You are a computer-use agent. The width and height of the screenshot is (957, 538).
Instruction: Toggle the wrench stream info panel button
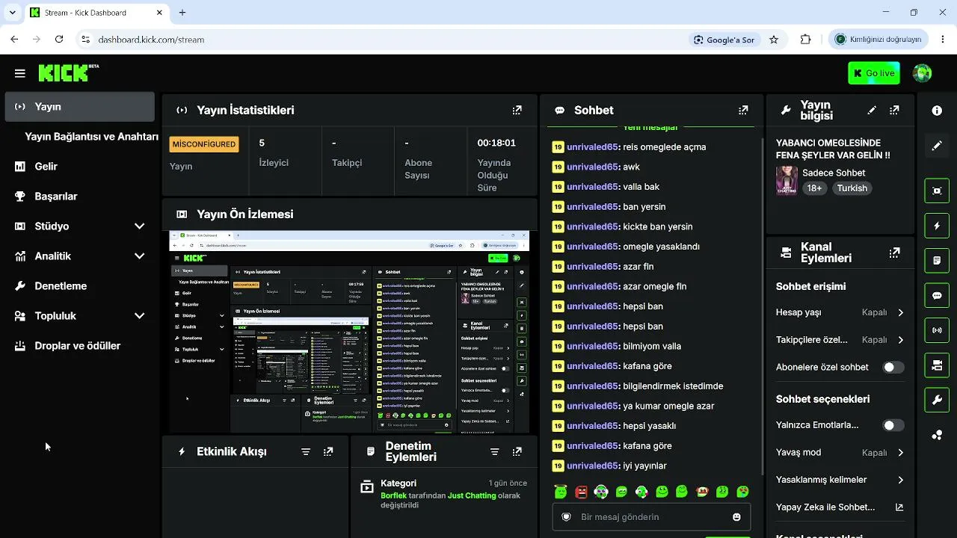(x=937, y=401)
